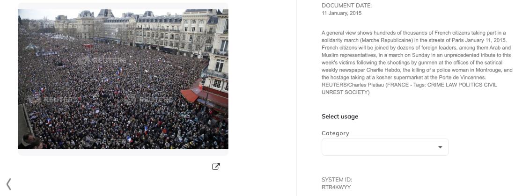The height and width of the screenshot is (196, 515).
Task: Click the date 11 January, 2015
Action: click(342, 14)
